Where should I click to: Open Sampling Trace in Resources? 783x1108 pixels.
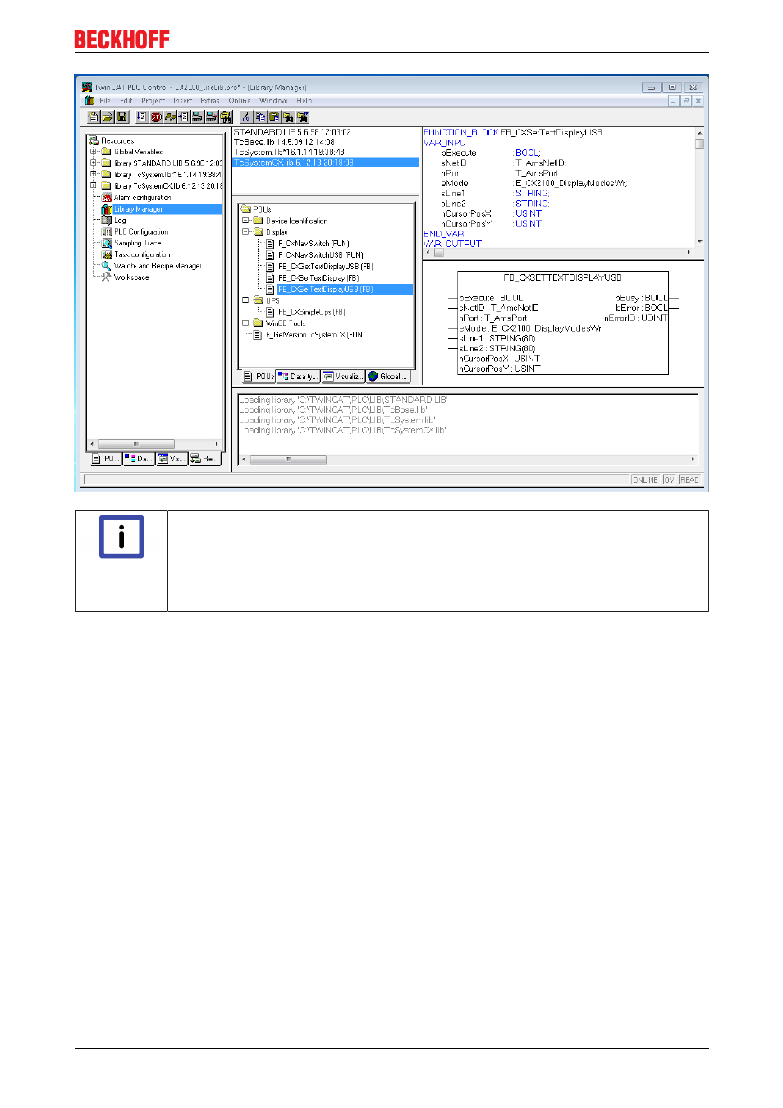tap(137, 244)
